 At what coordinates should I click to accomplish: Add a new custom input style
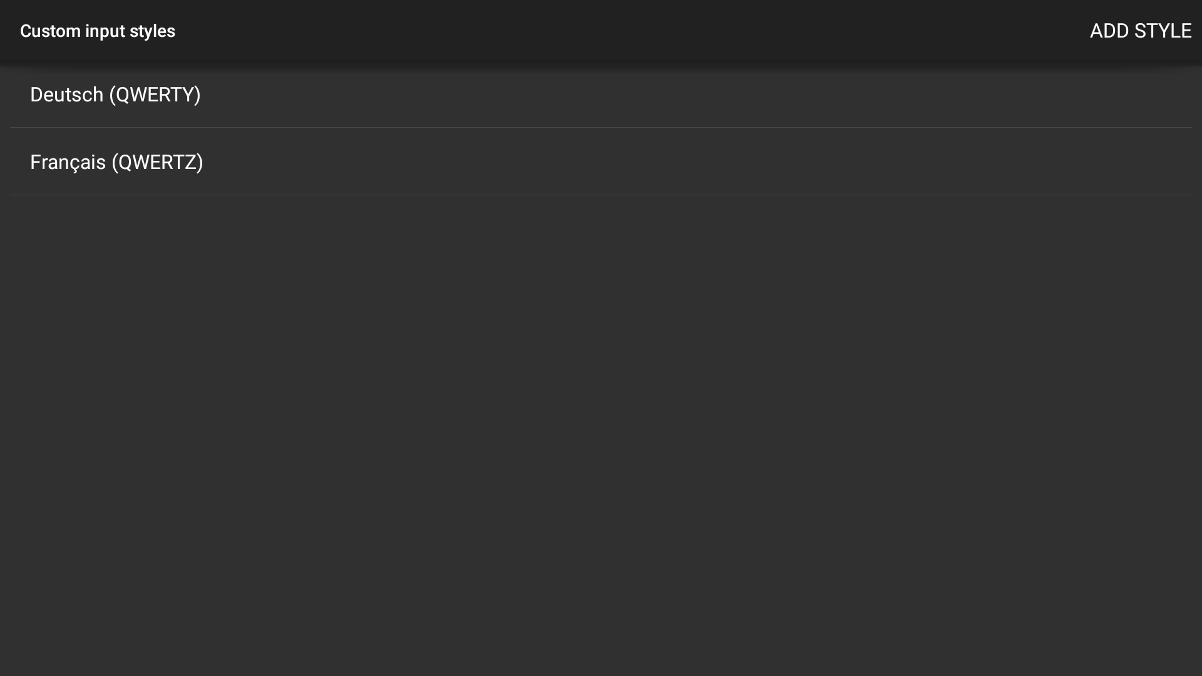[x=1140, y=31]
